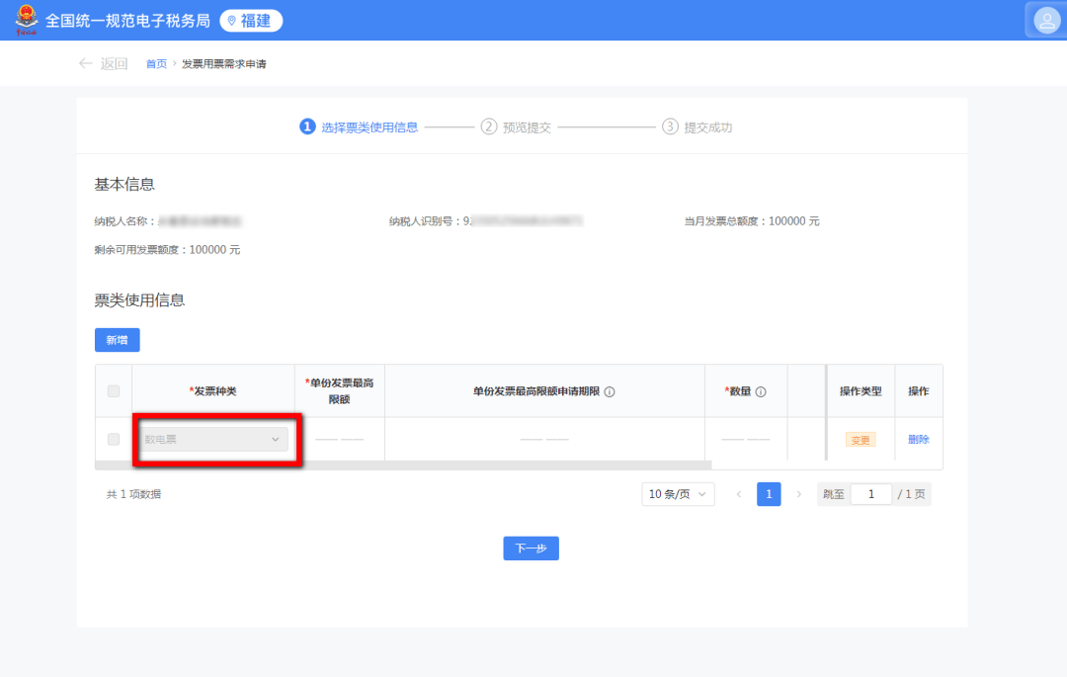The image size is (1067, 677).
Task: Click the 跳至 page number input field
Action: 870,494
